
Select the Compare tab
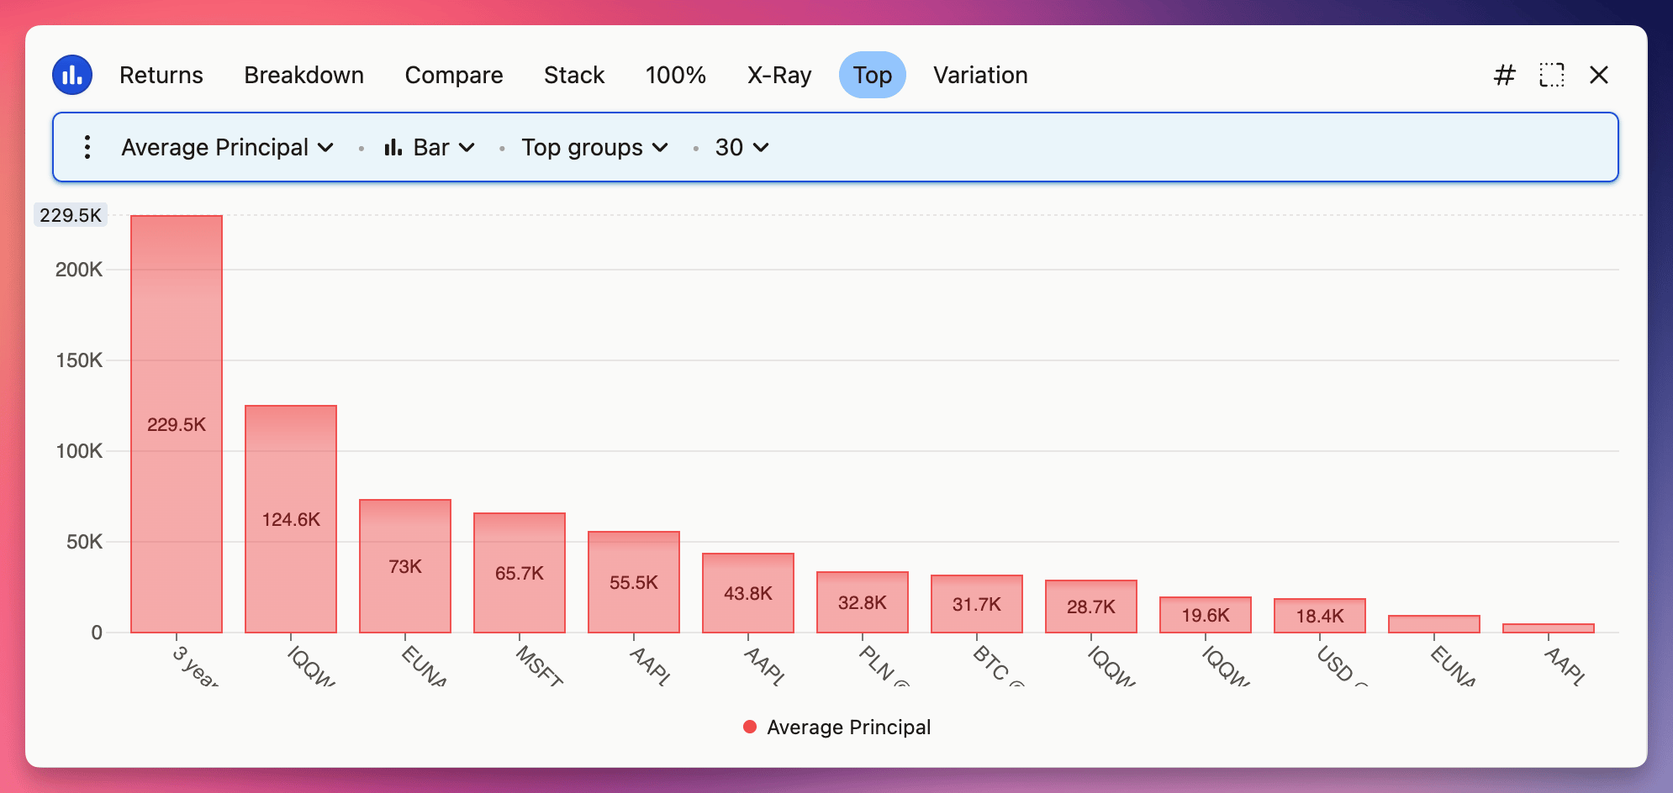coord(454,75)
